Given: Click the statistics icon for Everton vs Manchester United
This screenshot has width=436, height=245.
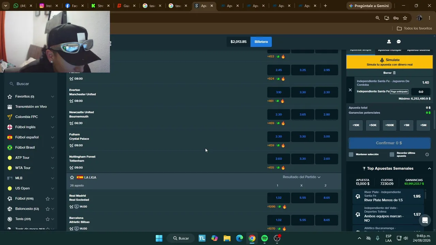Looking at the screenshot, I should coord(71,101).
